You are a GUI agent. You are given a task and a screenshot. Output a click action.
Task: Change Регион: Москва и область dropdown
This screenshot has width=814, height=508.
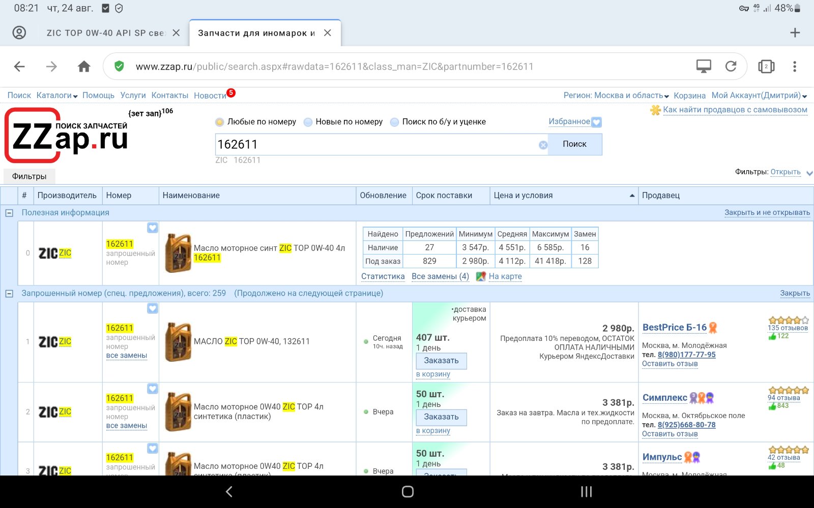(x=616, y=96)
